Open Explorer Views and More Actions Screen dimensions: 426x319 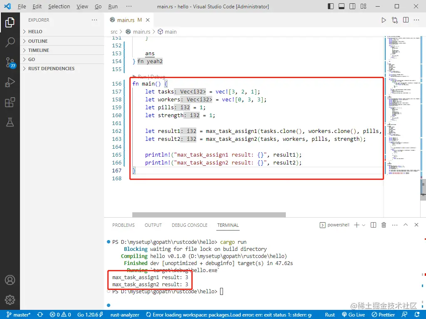(94, 20)
